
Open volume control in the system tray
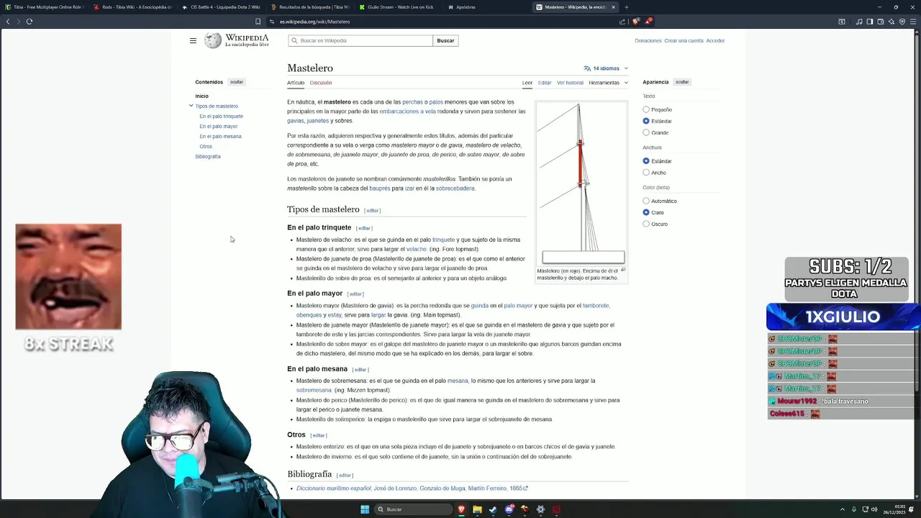[x=874, y=509]
